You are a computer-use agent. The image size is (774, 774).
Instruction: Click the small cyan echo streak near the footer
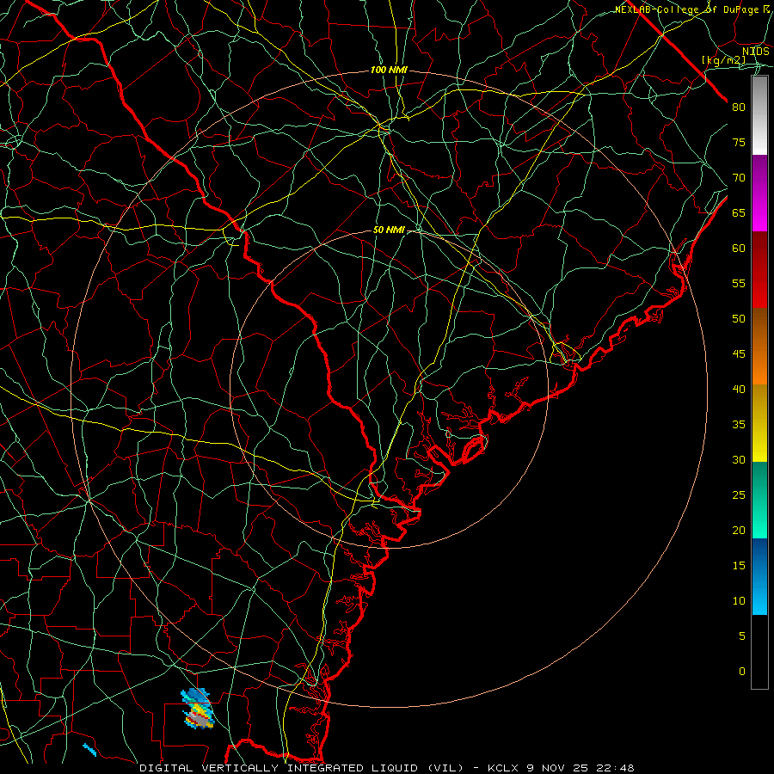coord(89,750)
